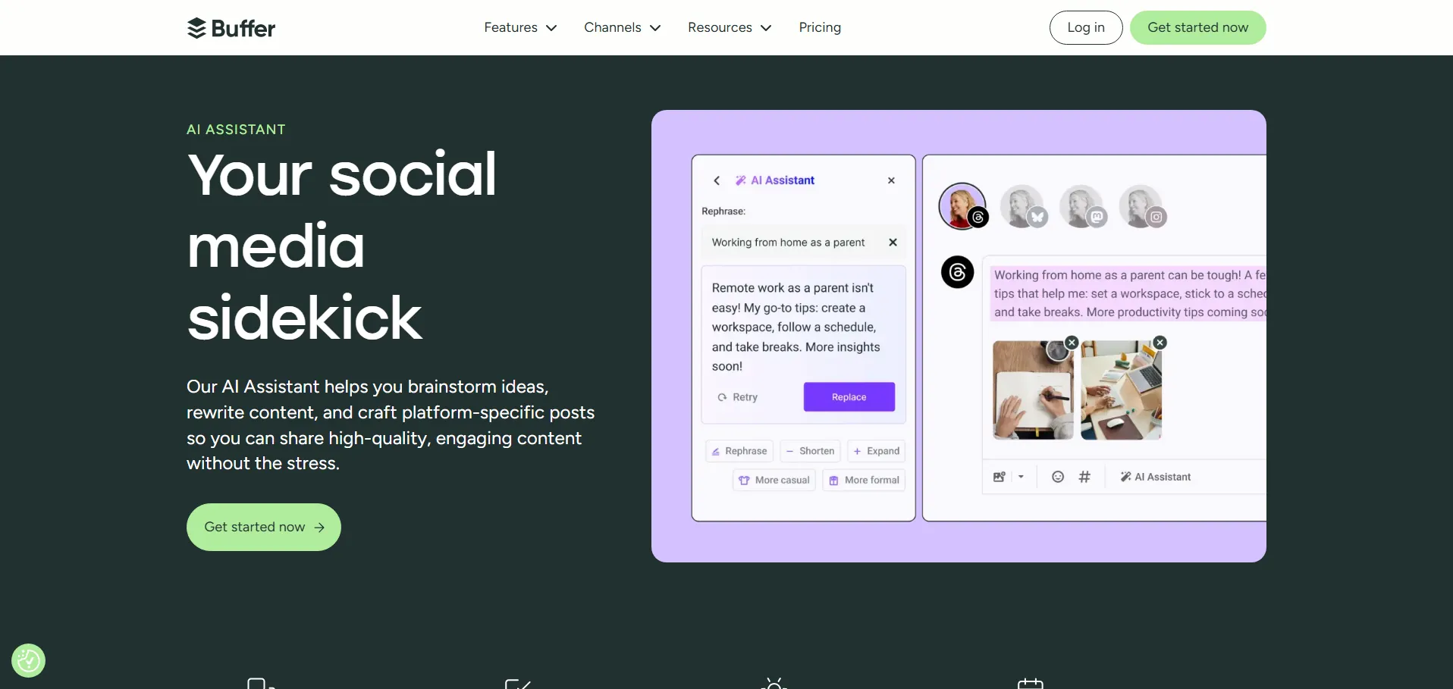1453x689 pixels.
Task: Click the purple Replace button
Action: tap(849, 397)
